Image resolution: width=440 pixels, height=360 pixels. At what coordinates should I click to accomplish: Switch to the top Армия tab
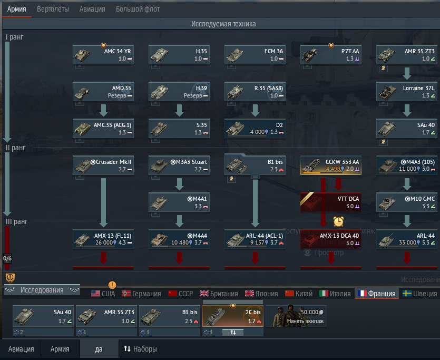pyautogui.click(x=16, y=9)
